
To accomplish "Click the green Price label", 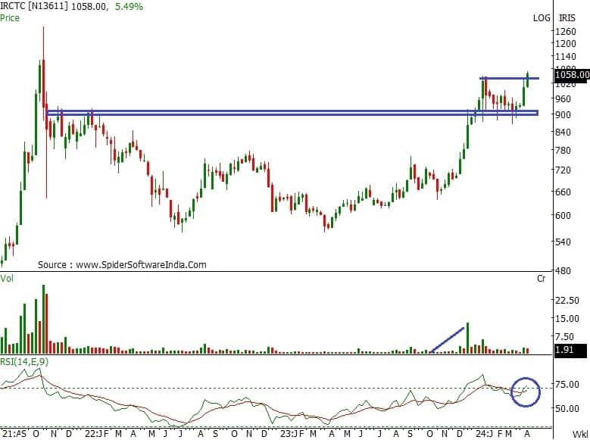I will tap(11, 17).
